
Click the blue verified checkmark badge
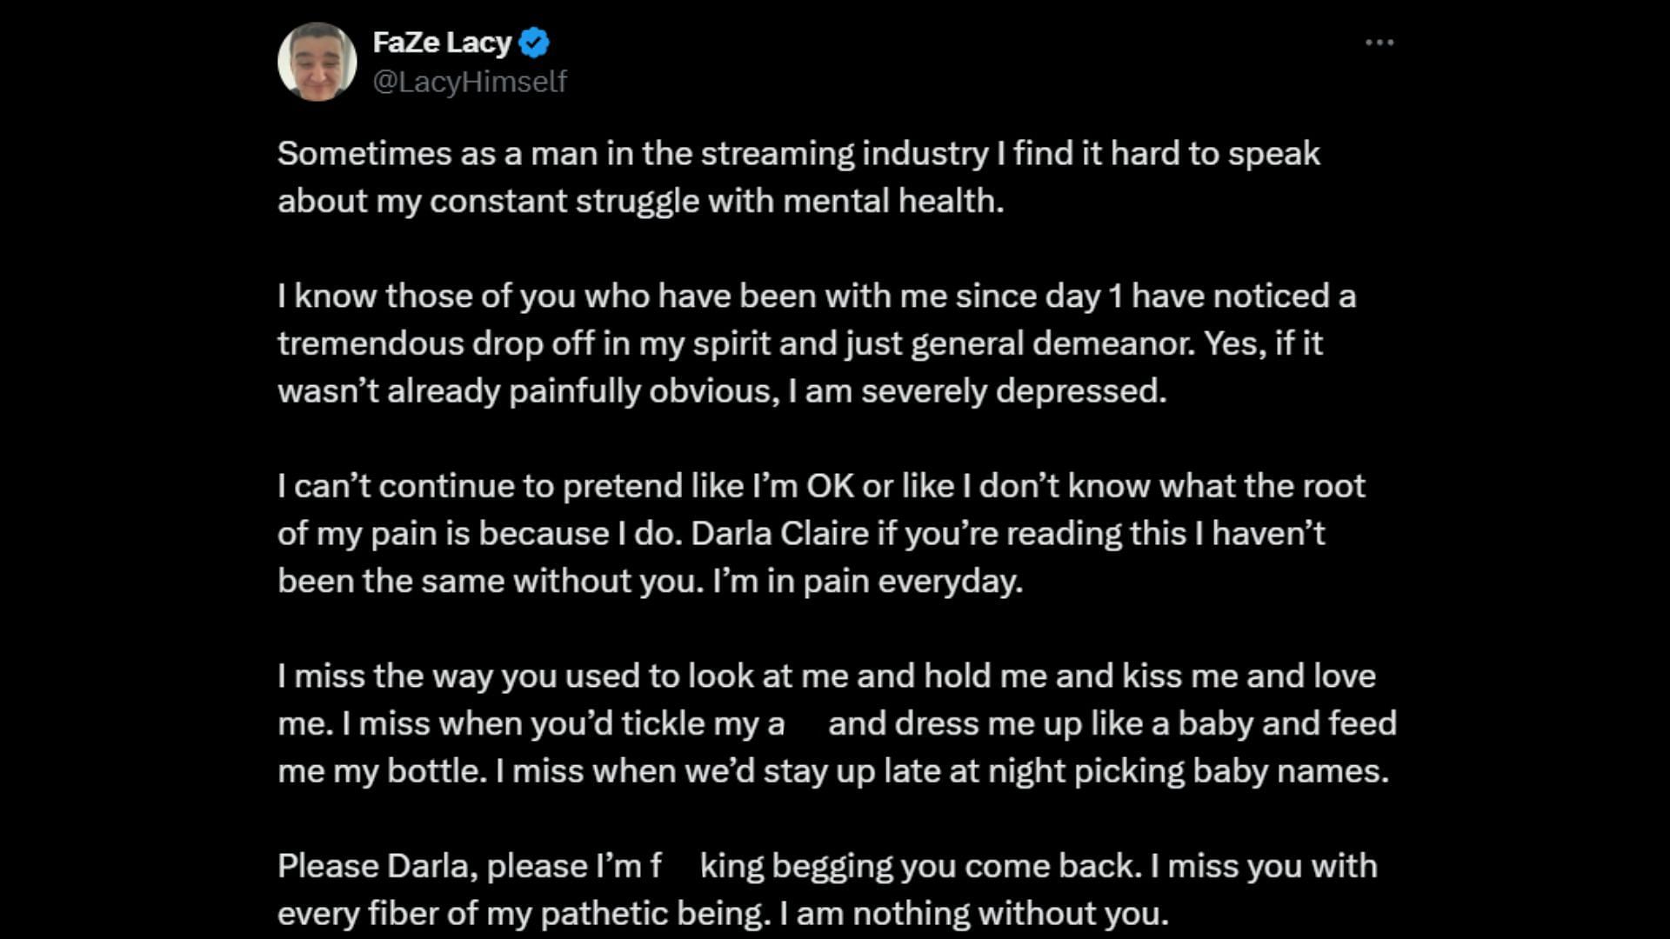[534, 43]
